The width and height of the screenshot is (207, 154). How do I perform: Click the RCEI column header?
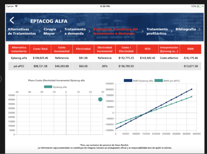point(148,49)
